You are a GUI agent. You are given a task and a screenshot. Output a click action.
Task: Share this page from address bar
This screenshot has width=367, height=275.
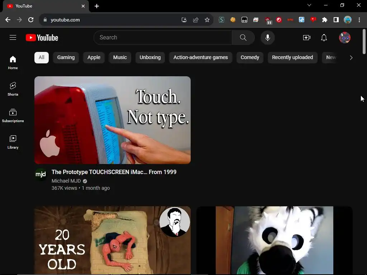coord(196,20)
